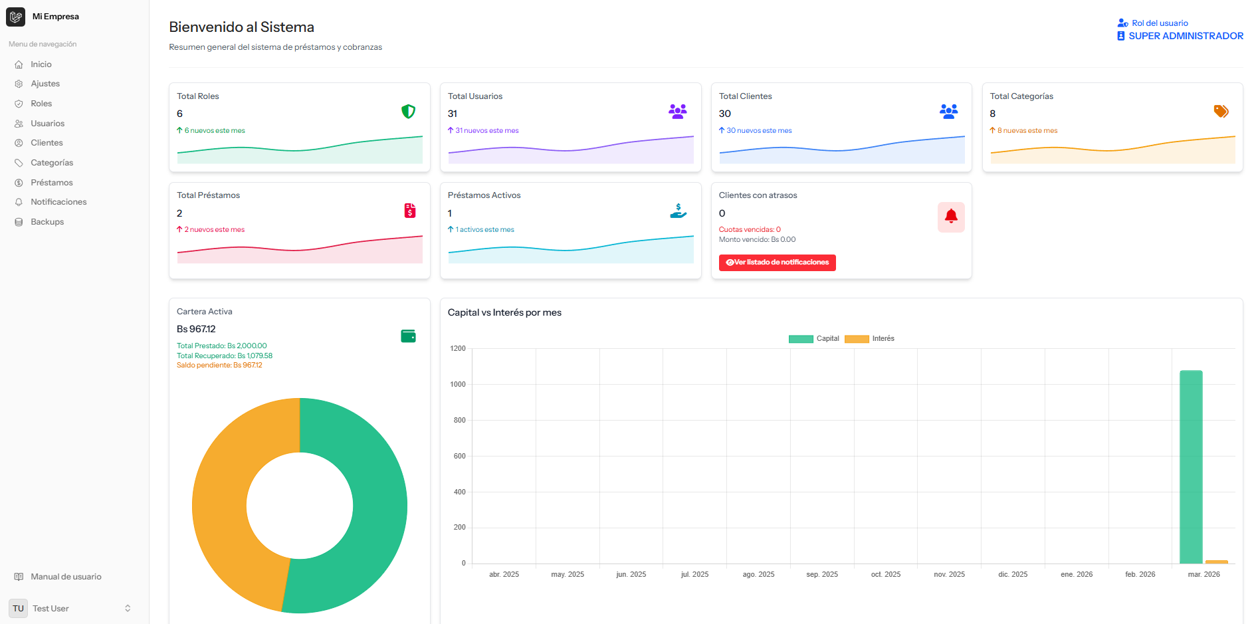The height and width of the screenshot is (624, 1258).
Task: Click the green shield icon in Total Roles
Action: 408,112
